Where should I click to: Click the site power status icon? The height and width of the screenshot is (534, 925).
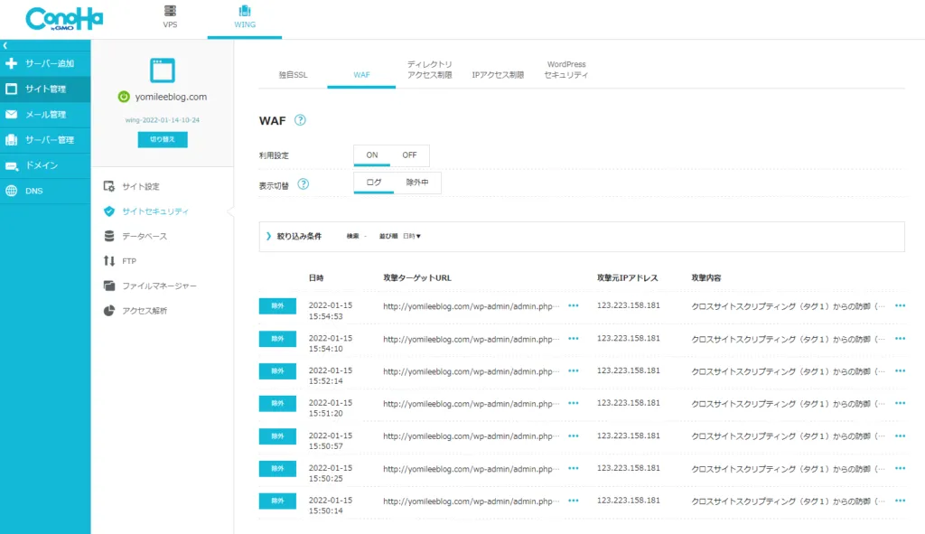coord(124,97)
